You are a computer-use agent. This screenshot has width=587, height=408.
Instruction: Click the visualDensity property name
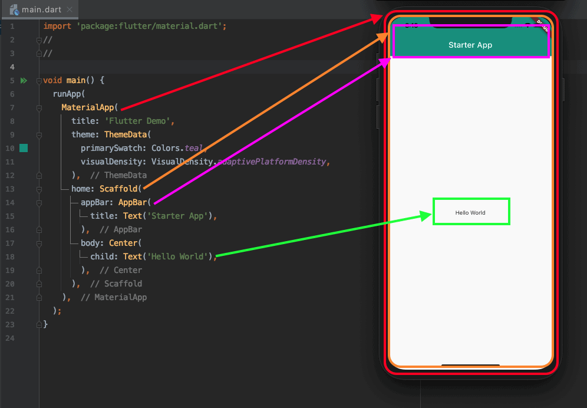pos(111,162)
